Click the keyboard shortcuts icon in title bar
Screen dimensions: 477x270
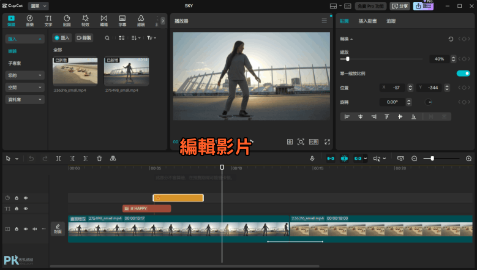[348, 6]
